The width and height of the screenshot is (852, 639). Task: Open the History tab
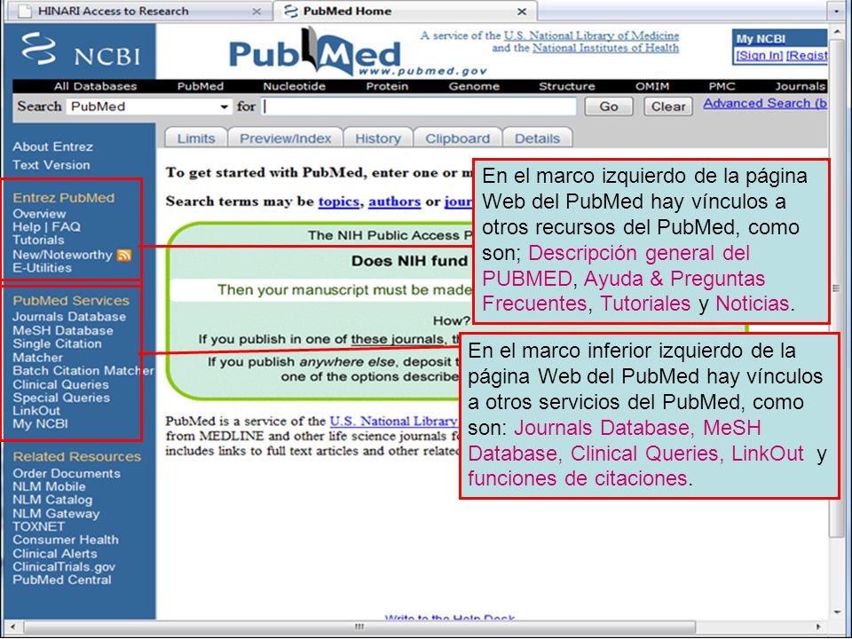378,138
